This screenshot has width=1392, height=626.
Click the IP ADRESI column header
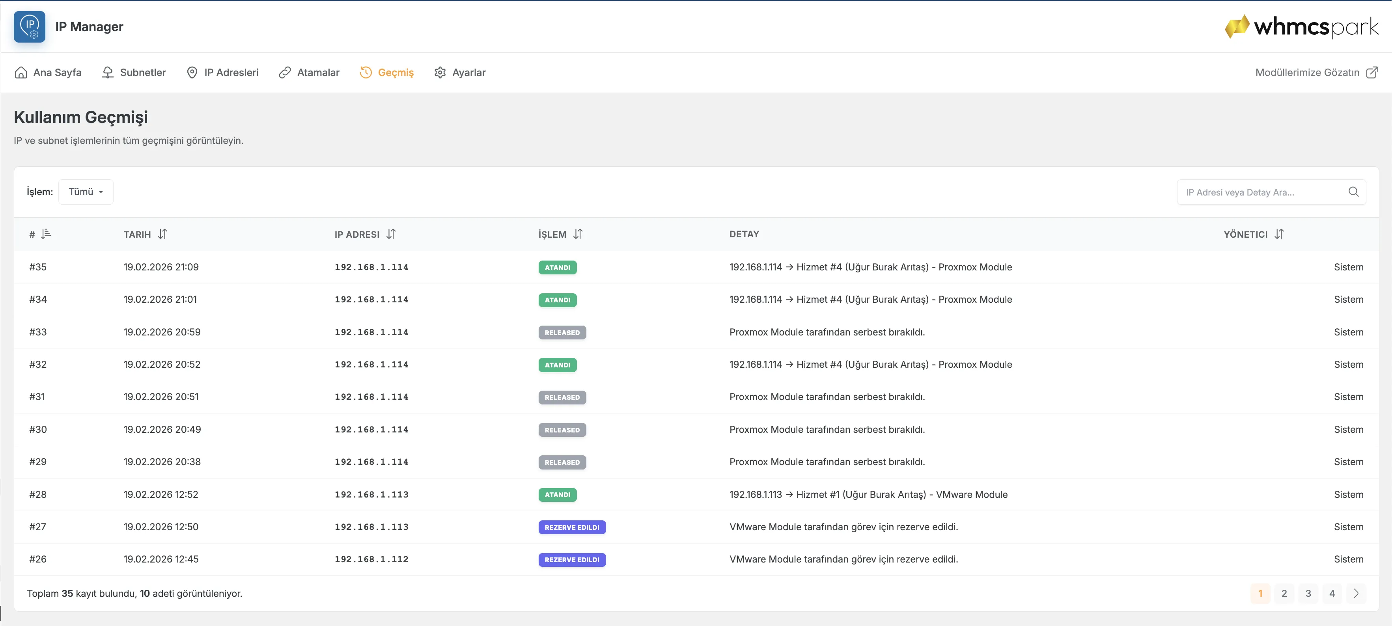(x=356, y=235)
